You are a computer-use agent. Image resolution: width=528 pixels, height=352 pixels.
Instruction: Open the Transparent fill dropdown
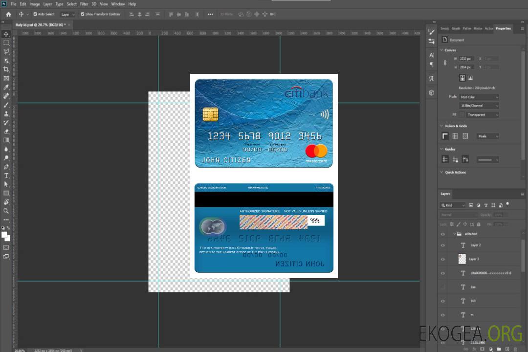(x=482, y=115)
